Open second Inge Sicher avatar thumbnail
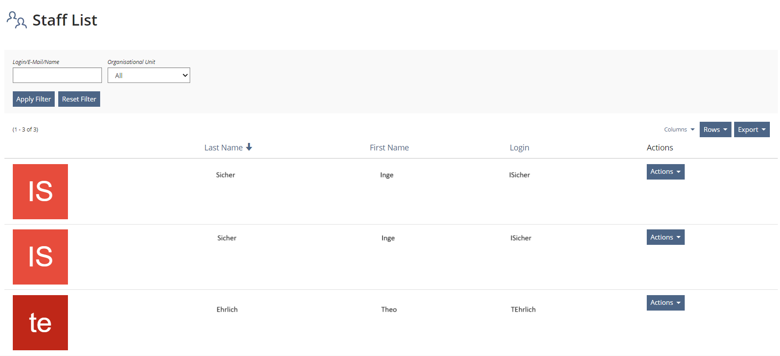780x356 pixels. [40, 257]
